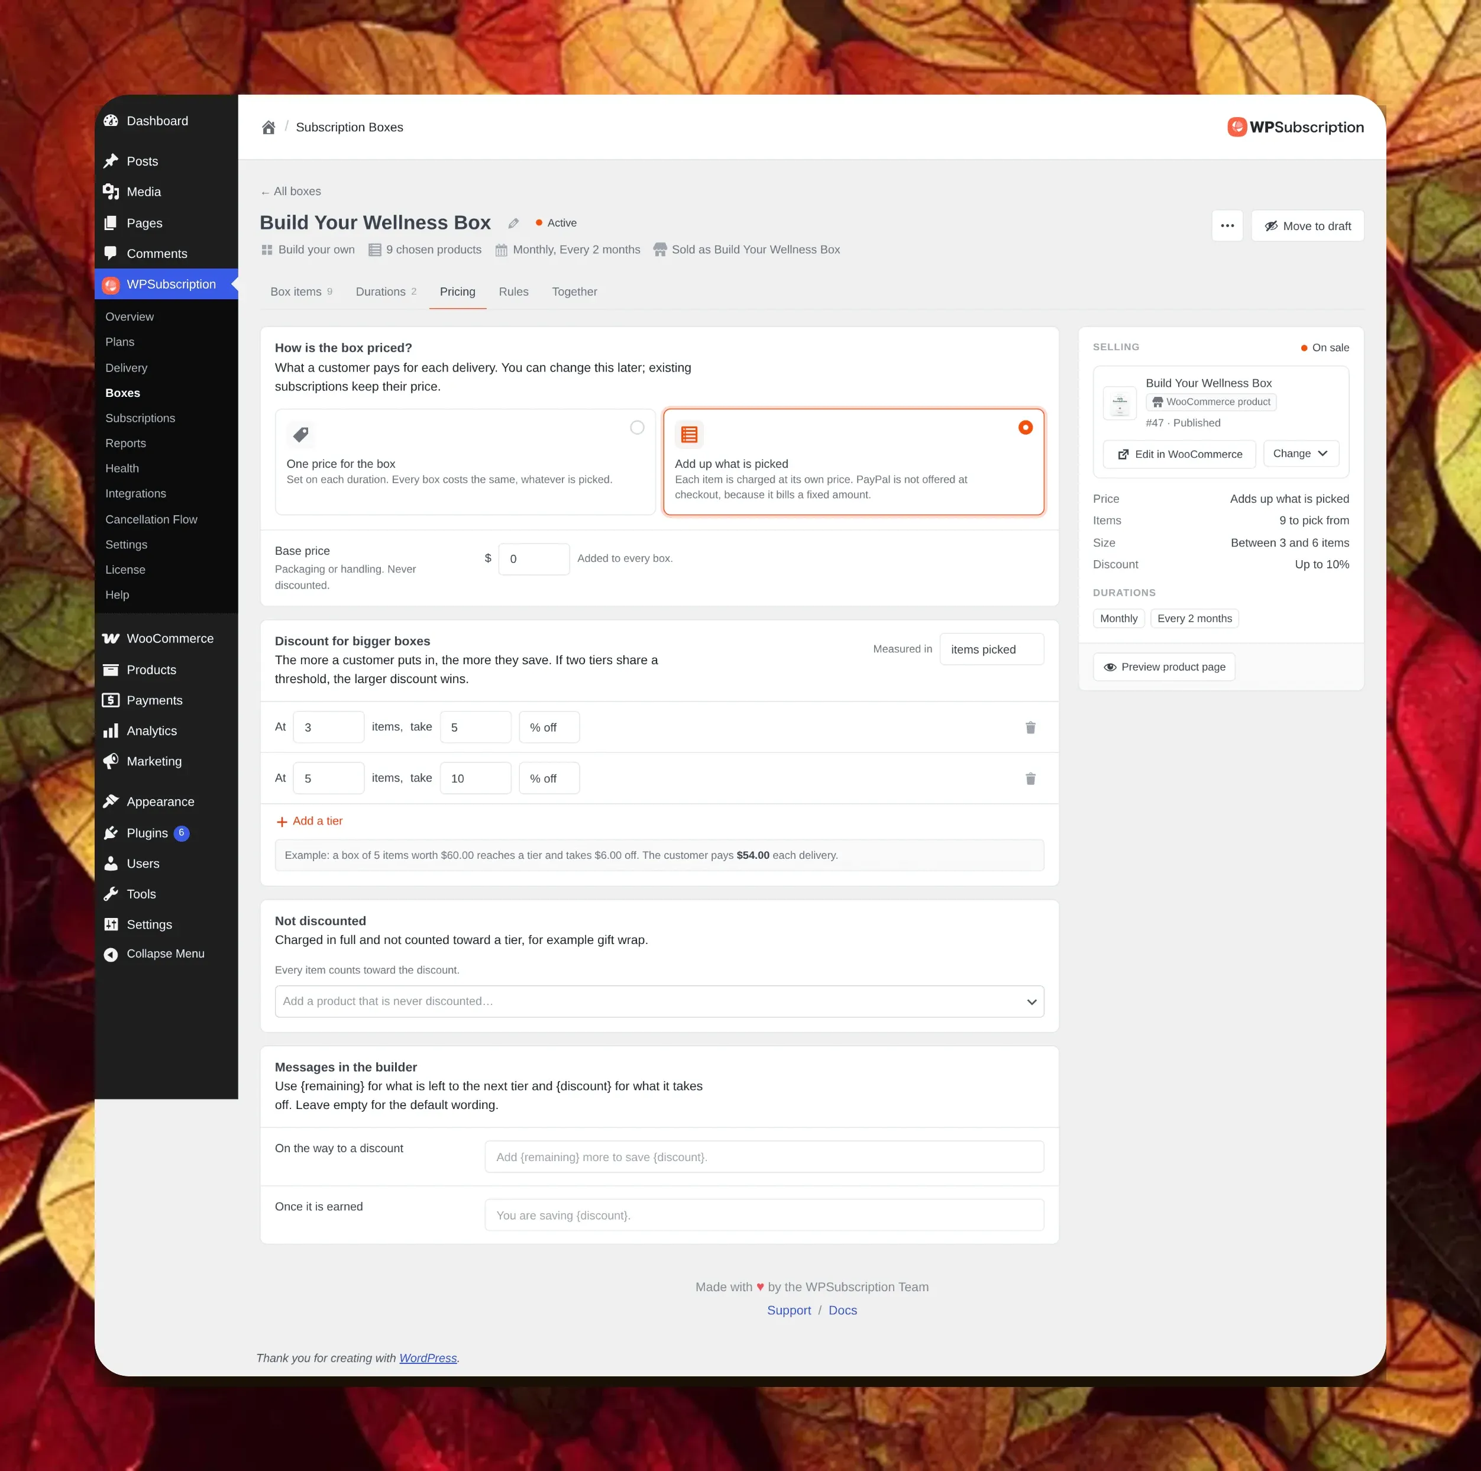Click the Analytics bar chart icon
Image resolution: width=1481 pixels, height=1471 pixels.
[111, 730]
